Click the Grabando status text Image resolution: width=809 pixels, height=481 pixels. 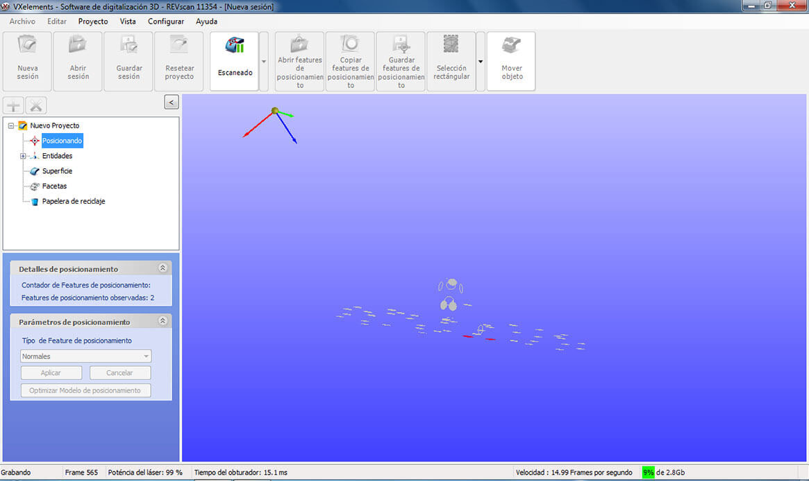coord(16,472)
